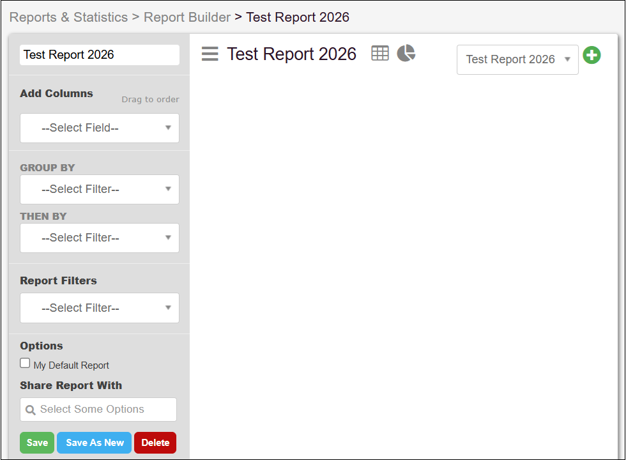Click the report name input field
This screenshot has height=460, width=626.
click(x=100, y=55)
